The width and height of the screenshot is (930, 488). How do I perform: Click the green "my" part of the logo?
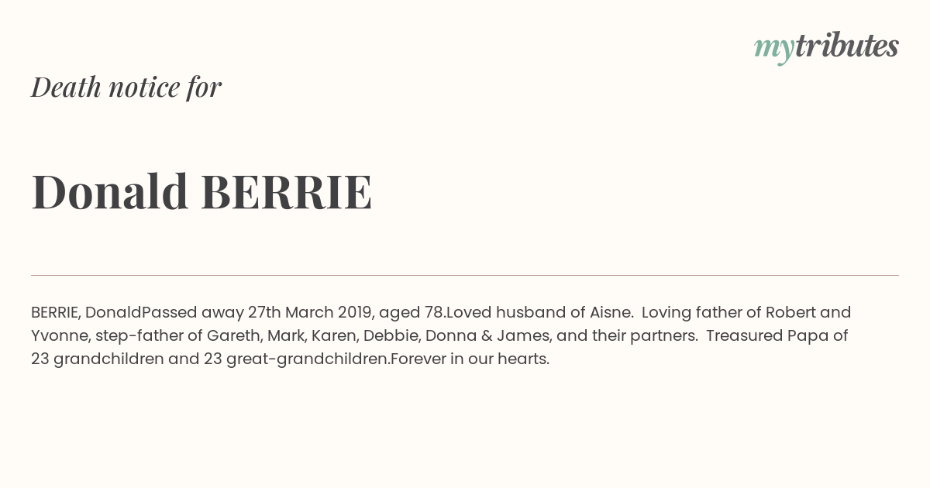click(x=773, y=50)
